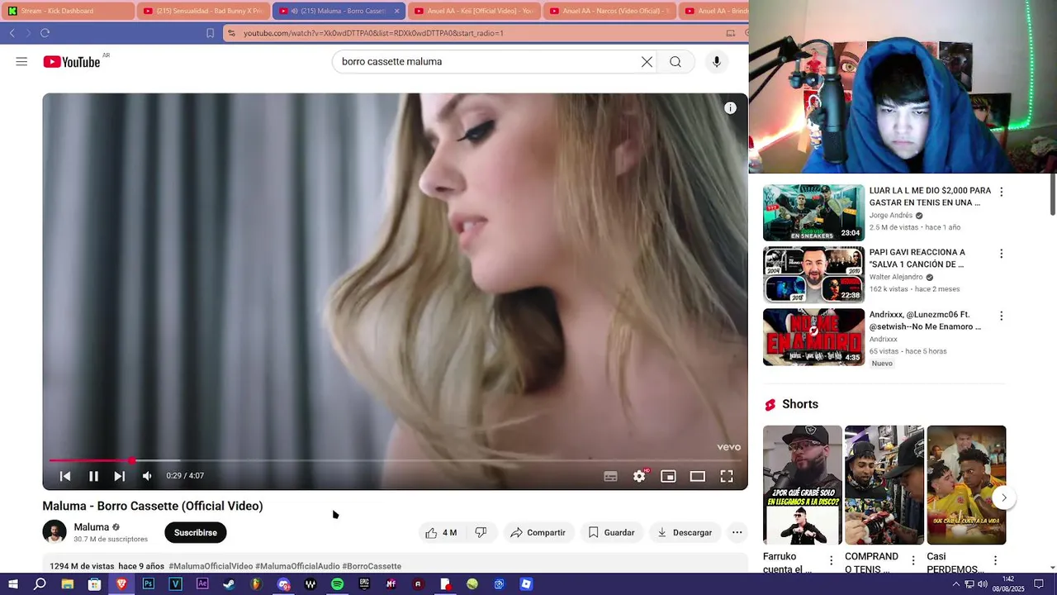The height and width of the screenshot is (595, 1057).
Task: Reload the page in browser
Action: pyautogui.click(x=45, y=33)
